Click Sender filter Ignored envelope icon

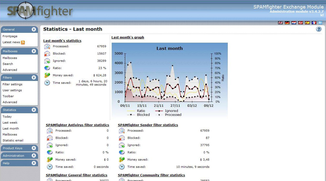coord(122,145)
